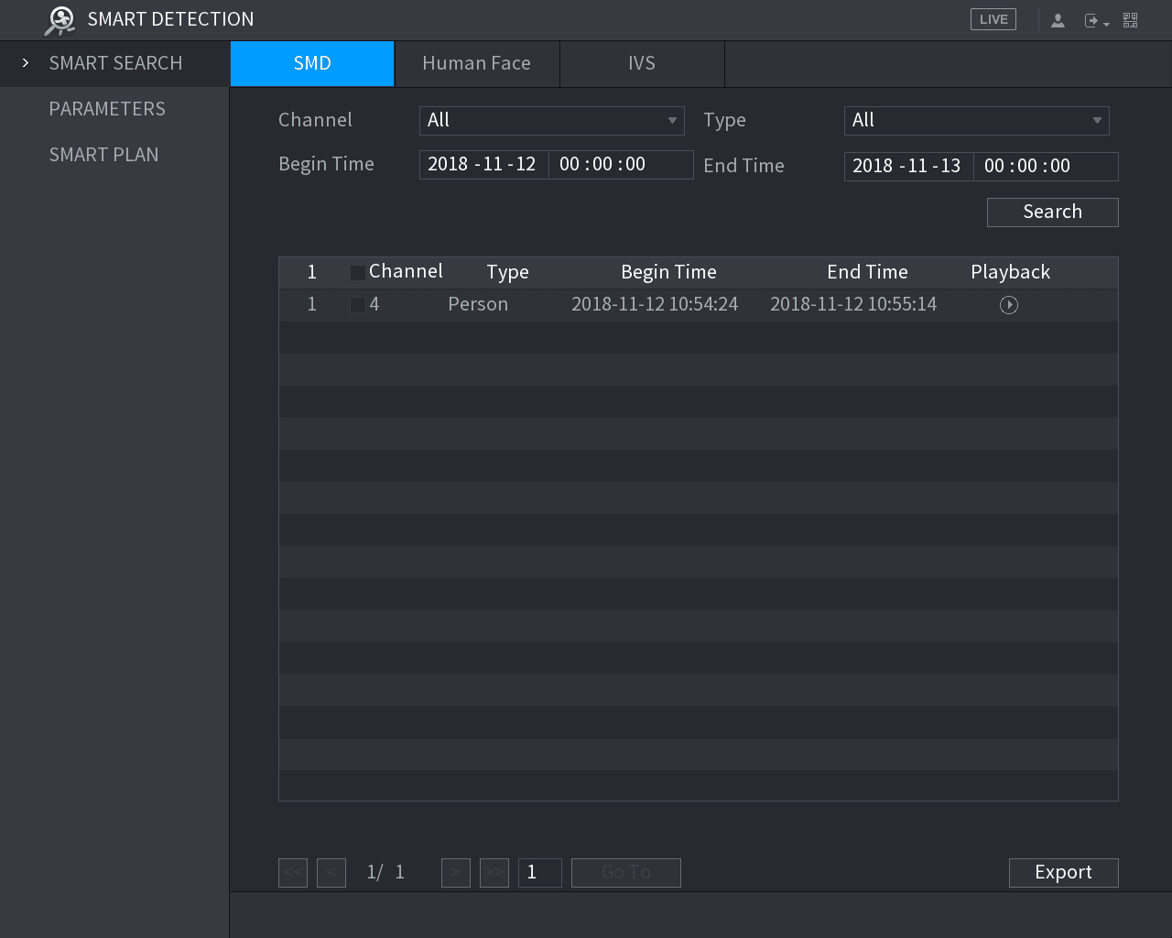Switch to the Human Face tab

pos(477,63)
